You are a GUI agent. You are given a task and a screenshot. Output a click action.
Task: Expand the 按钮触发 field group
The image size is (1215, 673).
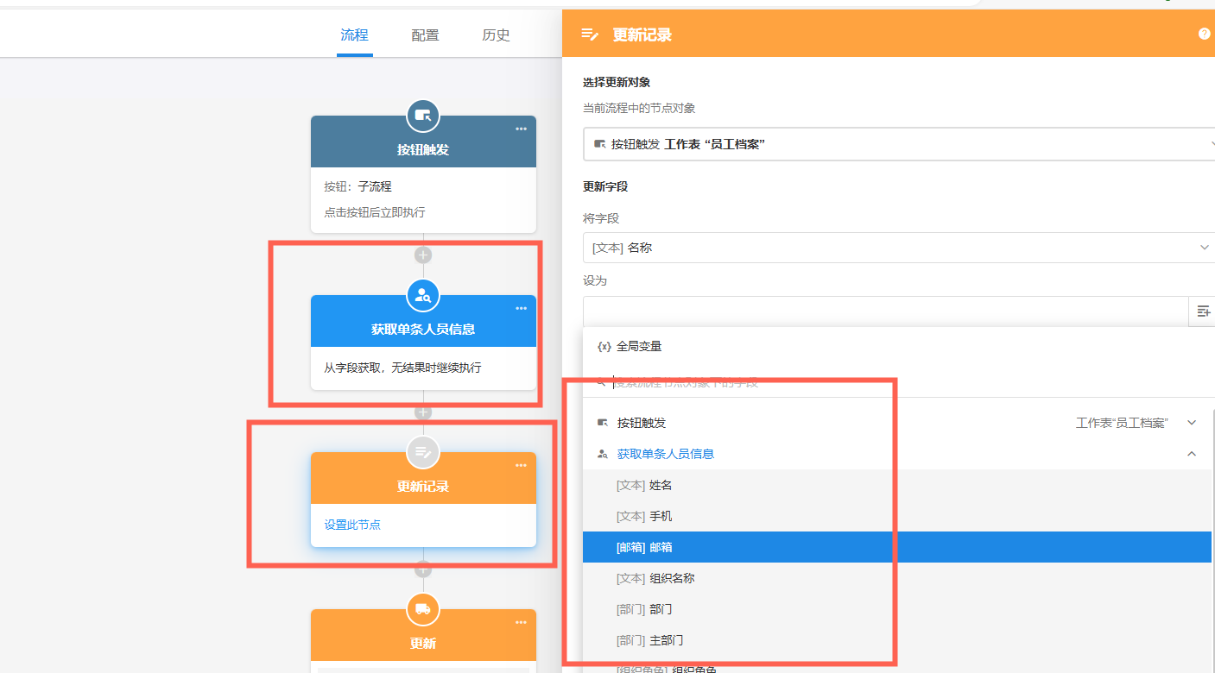click(1192, 423)
